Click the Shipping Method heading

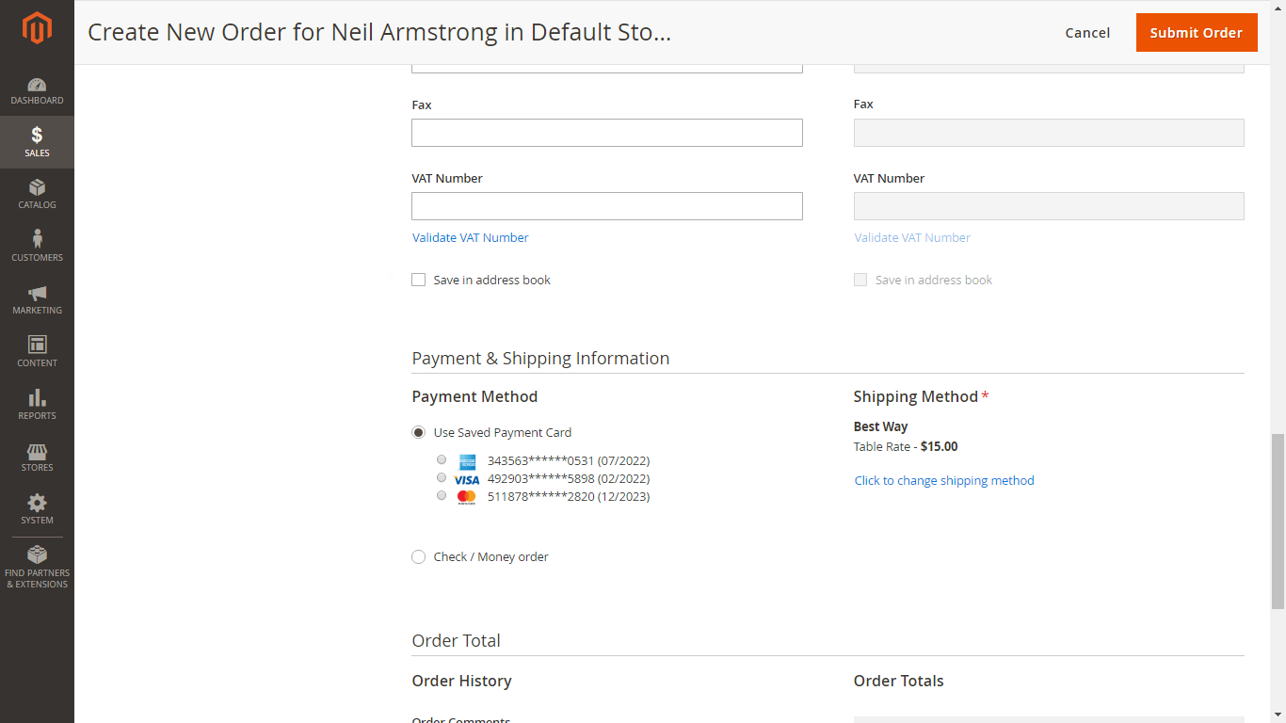pos(916,397)
